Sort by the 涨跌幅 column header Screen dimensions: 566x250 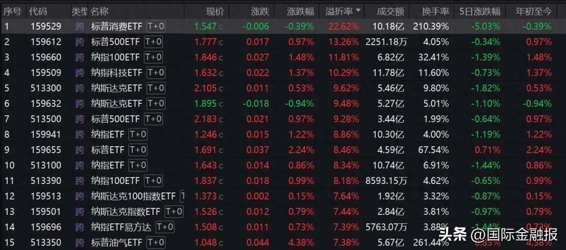[300, 11]
